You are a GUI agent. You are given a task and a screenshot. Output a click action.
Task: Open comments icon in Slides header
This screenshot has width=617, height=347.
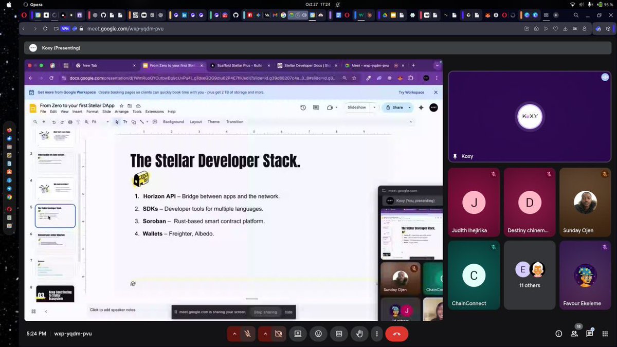(x=316, y=107)
